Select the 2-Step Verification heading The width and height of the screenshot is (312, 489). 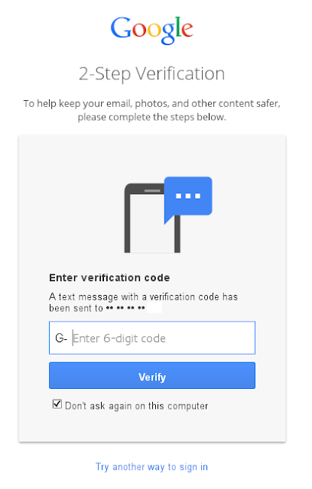click(x=151, y=74)
